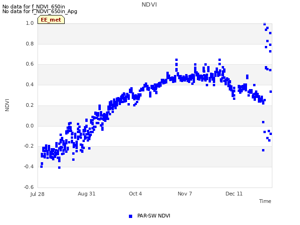Image resolution: width=300 pixels, height=225 pixels.
Task: Click the 0.6 y-axis tick label
Action: tap(30, 64)
